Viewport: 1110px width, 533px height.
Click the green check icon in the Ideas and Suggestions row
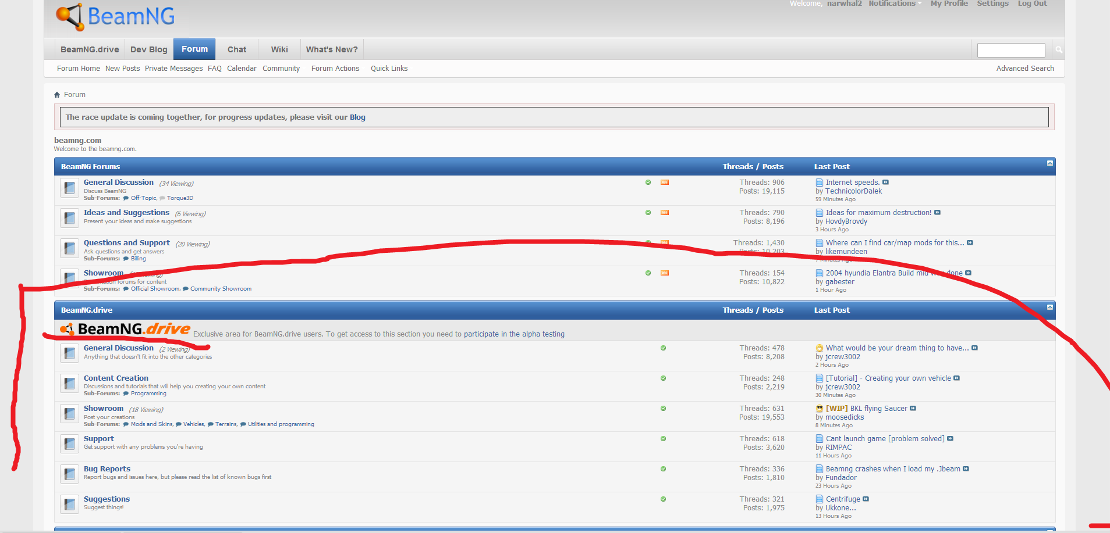pos(648,213)
